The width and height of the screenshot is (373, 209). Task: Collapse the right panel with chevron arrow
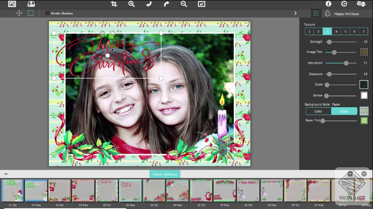(x=295, y=13)
